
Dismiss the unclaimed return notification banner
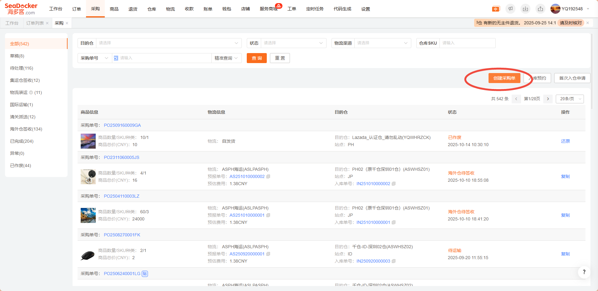[588, 23]
